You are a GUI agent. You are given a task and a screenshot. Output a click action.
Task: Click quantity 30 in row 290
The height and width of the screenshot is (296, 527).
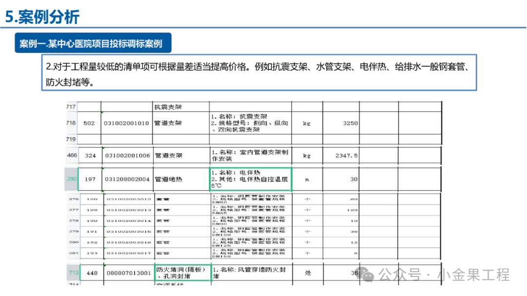pos(341,179)
